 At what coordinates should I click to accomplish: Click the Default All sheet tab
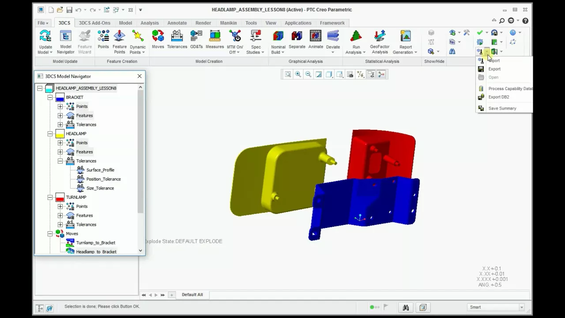(x=192, y=295)
